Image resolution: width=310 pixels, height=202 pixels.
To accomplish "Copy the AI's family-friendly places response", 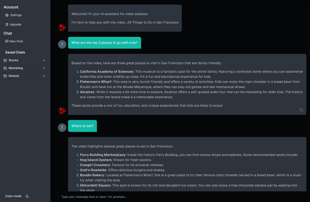I will [301, 110].
